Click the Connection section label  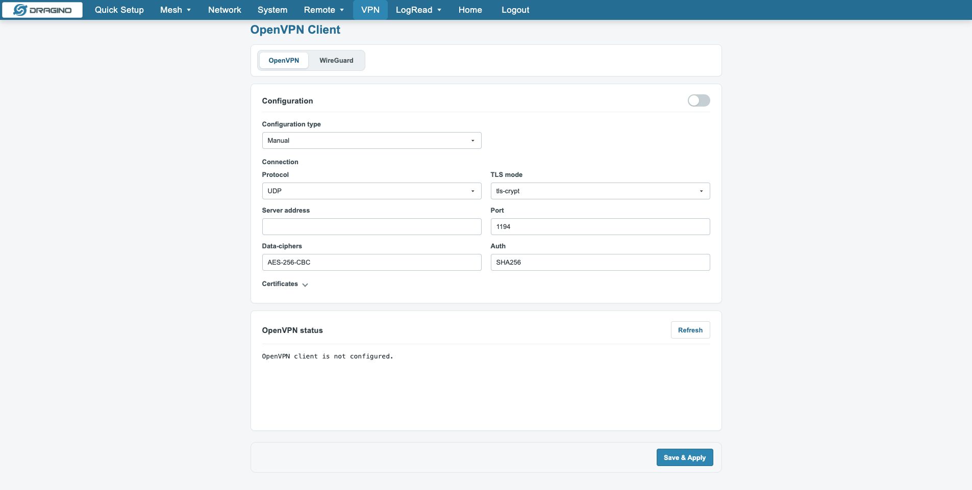pyautogui.click(x=280, y=162)
